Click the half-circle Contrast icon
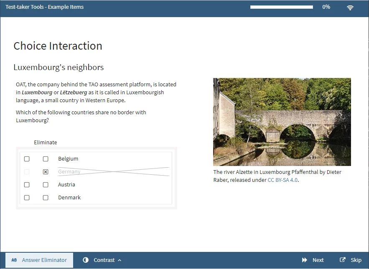 pyautogui.click(x=87, y=260)
